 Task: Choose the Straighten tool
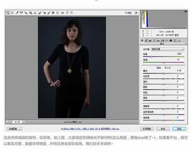pyautogui.click(x=35, y=13)
